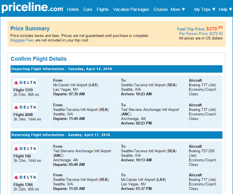Go to the Hotels section
The height and width of the screenshot is (194, 233).
(73, 9)
